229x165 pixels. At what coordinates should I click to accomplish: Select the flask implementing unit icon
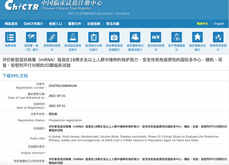[73, 37]
